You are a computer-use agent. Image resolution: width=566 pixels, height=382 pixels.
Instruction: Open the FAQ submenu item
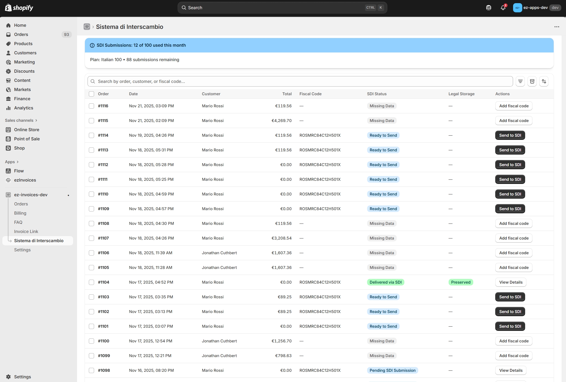(x=18, y=222)
